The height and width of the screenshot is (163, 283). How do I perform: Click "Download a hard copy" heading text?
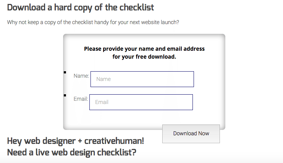click(x=54, y=7)
